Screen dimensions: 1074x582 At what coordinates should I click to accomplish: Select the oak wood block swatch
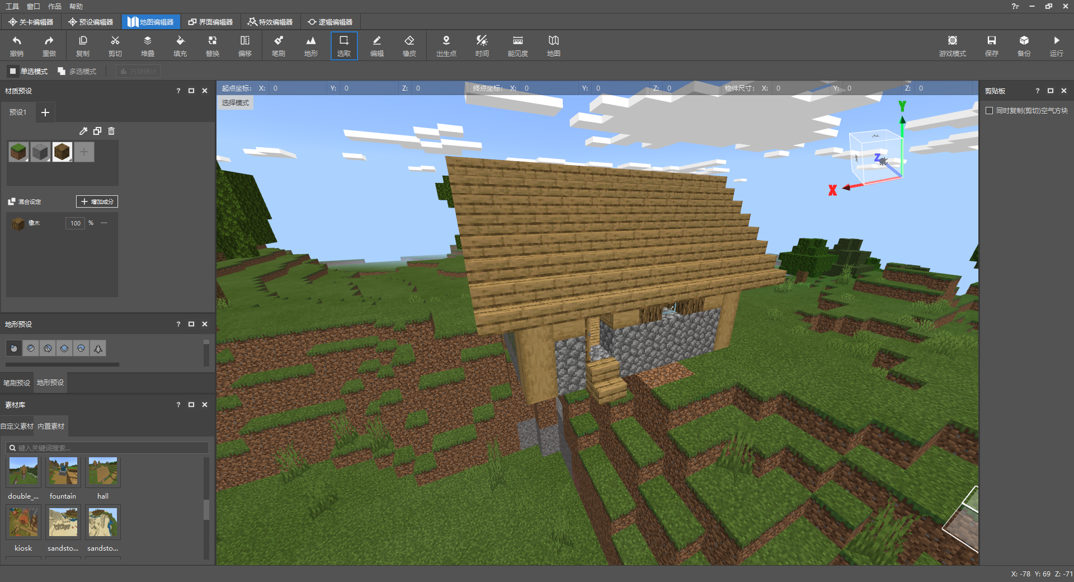[x=62, y=152]
